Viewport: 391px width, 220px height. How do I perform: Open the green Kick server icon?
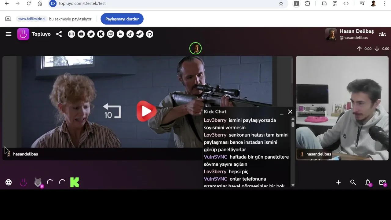(x=75, y=182)
